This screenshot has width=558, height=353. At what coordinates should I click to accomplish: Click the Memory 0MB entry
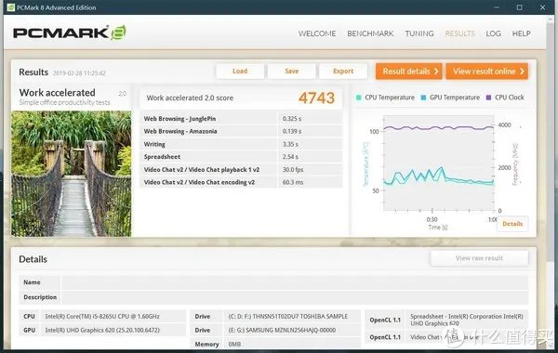coord(235,344)
